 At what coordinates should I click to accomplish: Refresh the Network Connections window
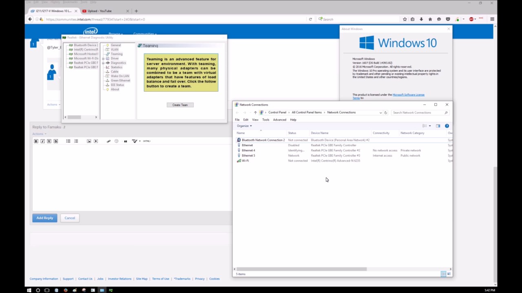click(x=385, y=113)
